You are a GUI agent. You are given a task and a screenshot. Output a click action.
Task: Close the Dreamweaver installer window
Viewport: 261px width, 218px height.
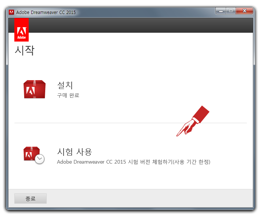[x=244, y=11]
